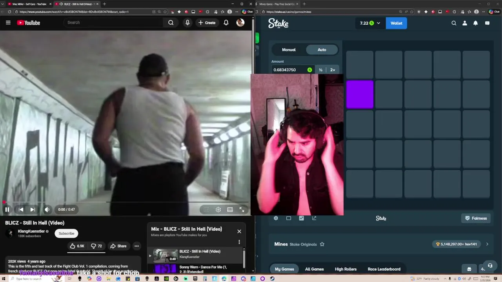Select the High Rollers tab

pyautogui.click(x=346, y=269)
